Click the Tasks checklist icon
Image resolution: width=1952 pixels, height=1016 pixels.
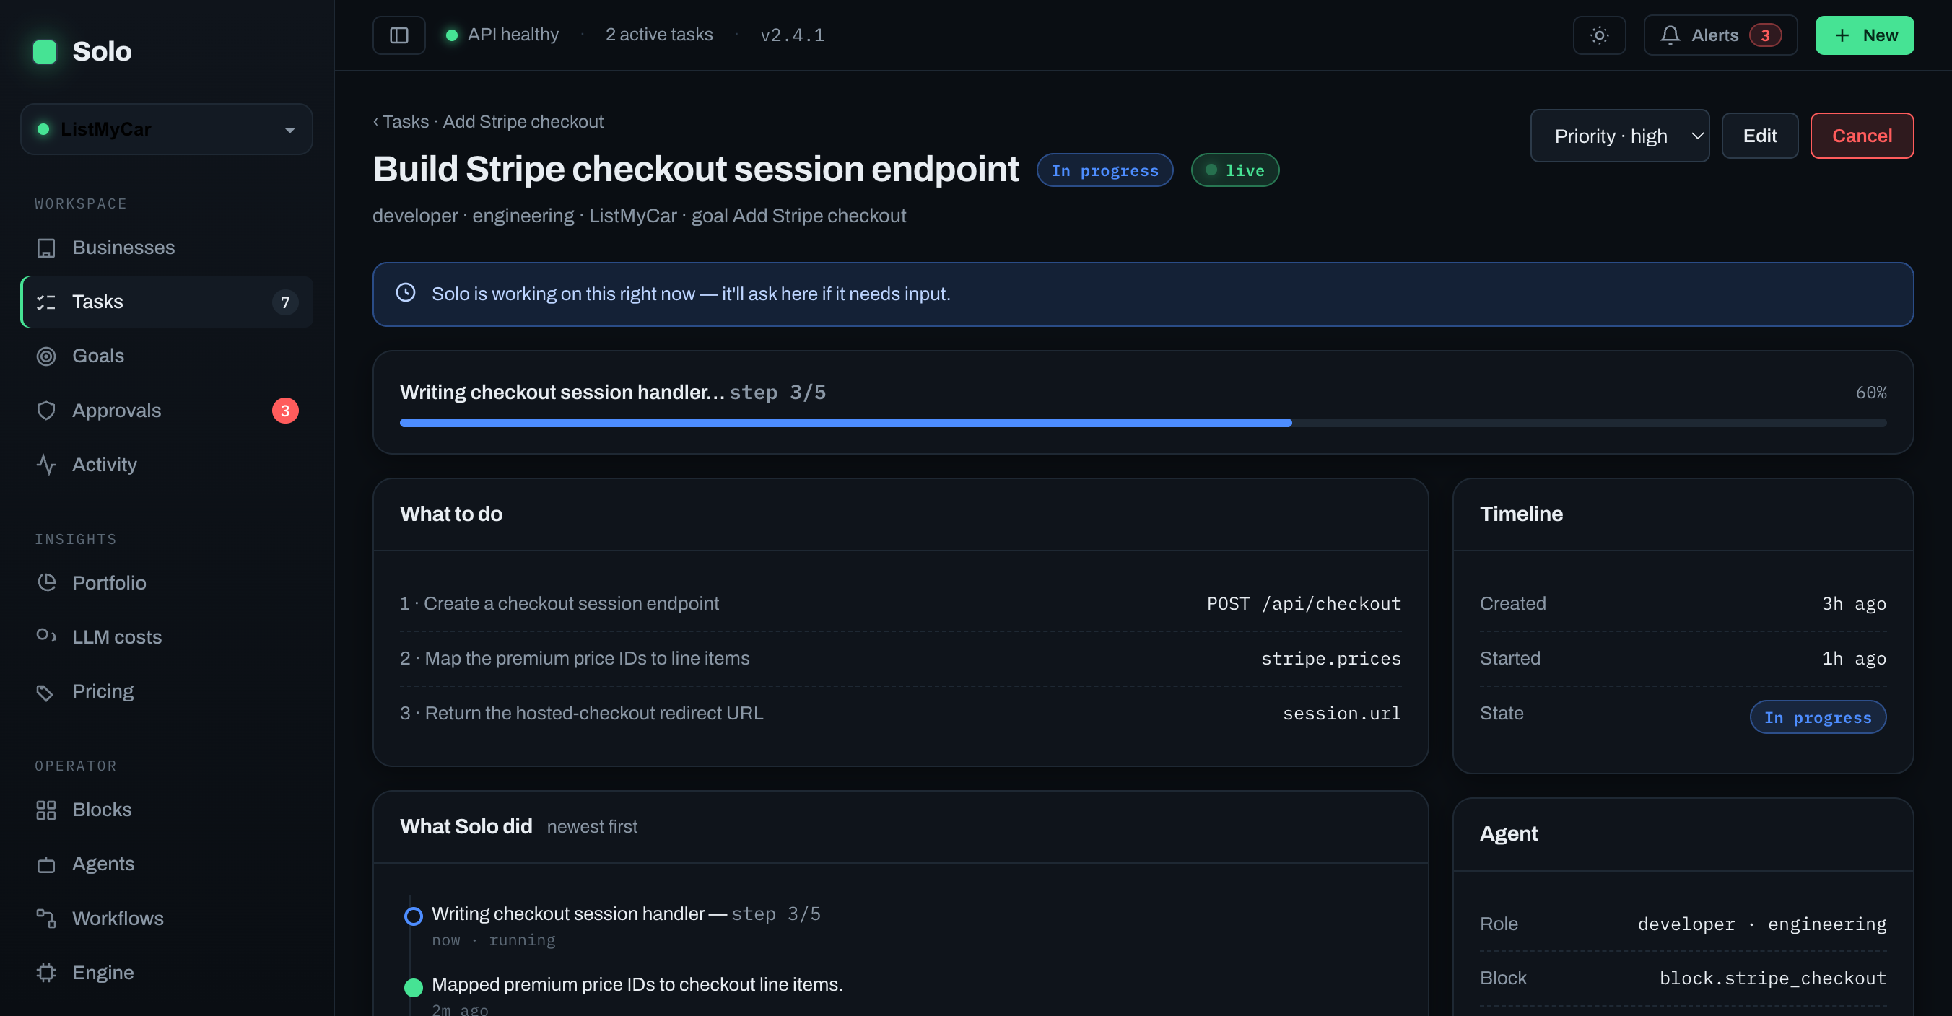click(46, 302)
